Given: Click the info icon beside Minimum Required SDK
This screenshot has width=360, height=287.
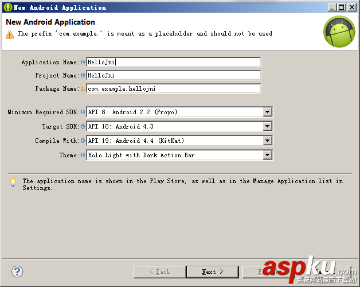Looking at the screenshot, I should click(83, 112).
